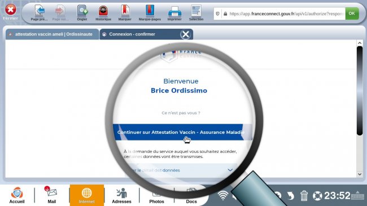Open Mail from the bottom bar

52,195
